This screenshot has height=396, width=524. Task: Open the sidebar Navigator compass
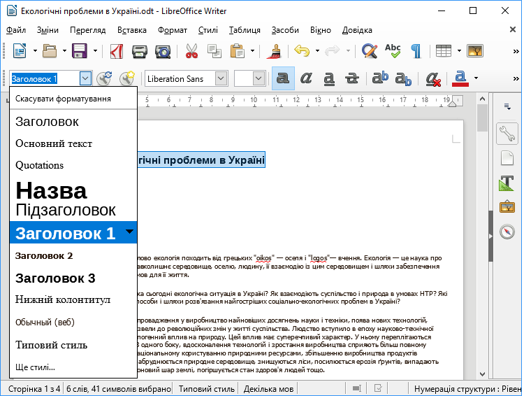[x=507, y=232]
